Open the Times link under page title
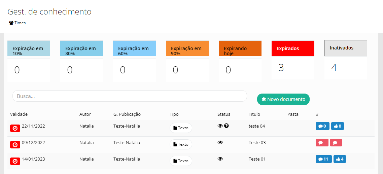383x174 pixels. tap(18, 23)
